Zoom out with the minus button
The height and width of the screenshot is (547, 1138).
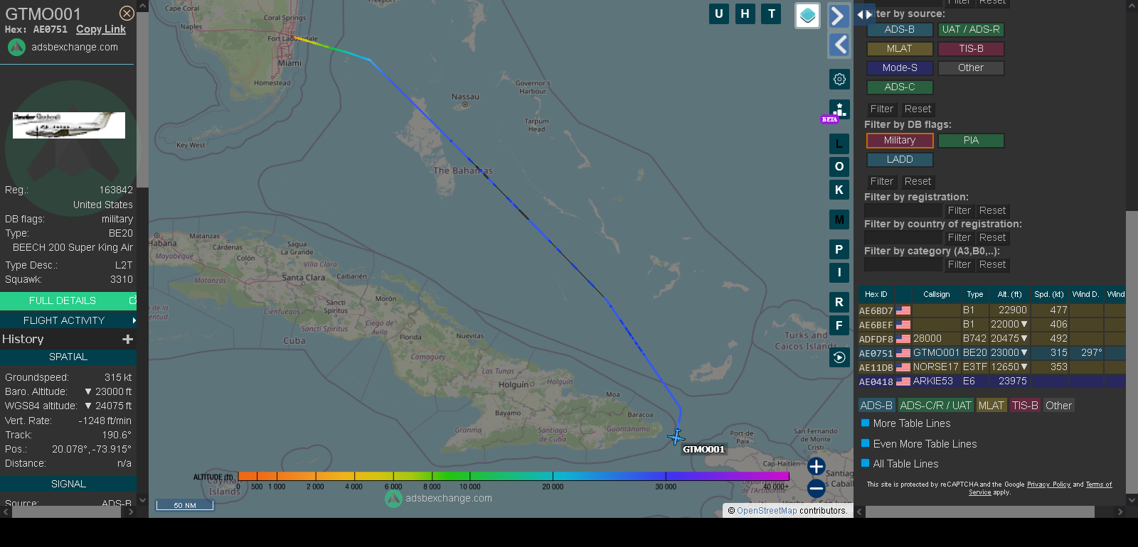tap(817, 488)
